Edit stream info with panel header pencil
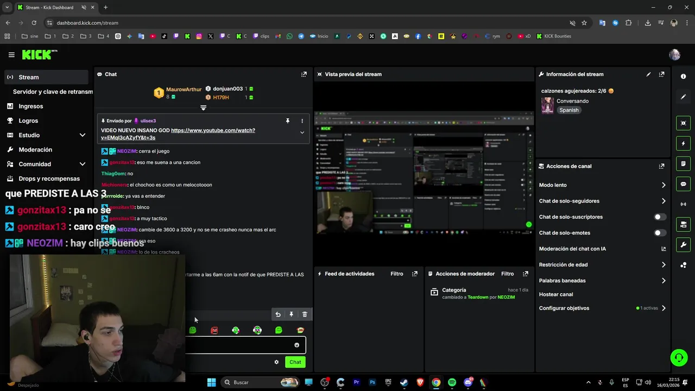Screen dimensions: 695x391 tap(648, 74)
